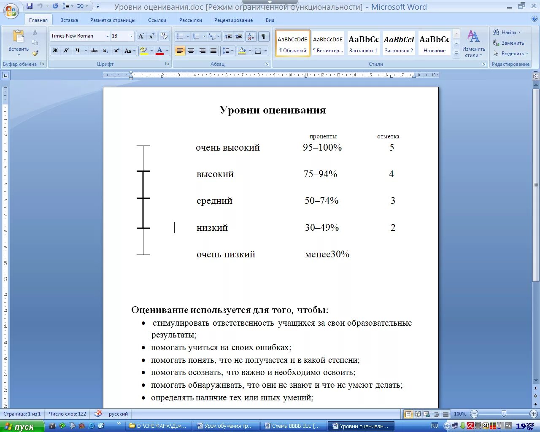Expand the bulleted list options arrow
The image size is (540, 432).
(x=188, y=36)
